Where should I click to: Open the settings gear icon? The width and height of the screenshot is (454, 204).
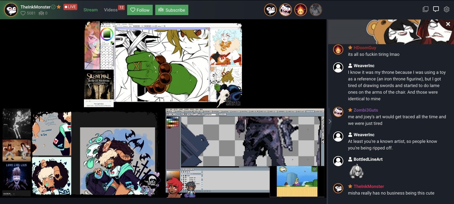pyautogui.click(x=446, y=9)
